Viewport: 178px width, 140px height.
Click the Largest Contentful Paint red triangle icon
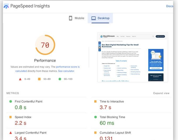coord(11,133)
